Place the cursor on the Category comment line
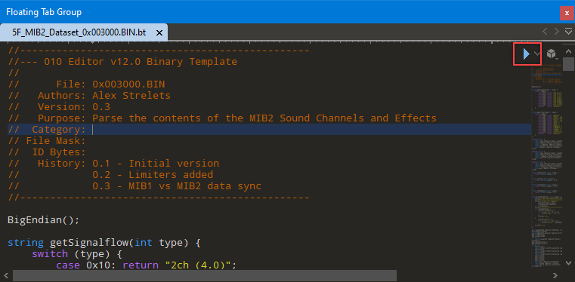Screen dimensions: 575x282 tap(270, 130)
